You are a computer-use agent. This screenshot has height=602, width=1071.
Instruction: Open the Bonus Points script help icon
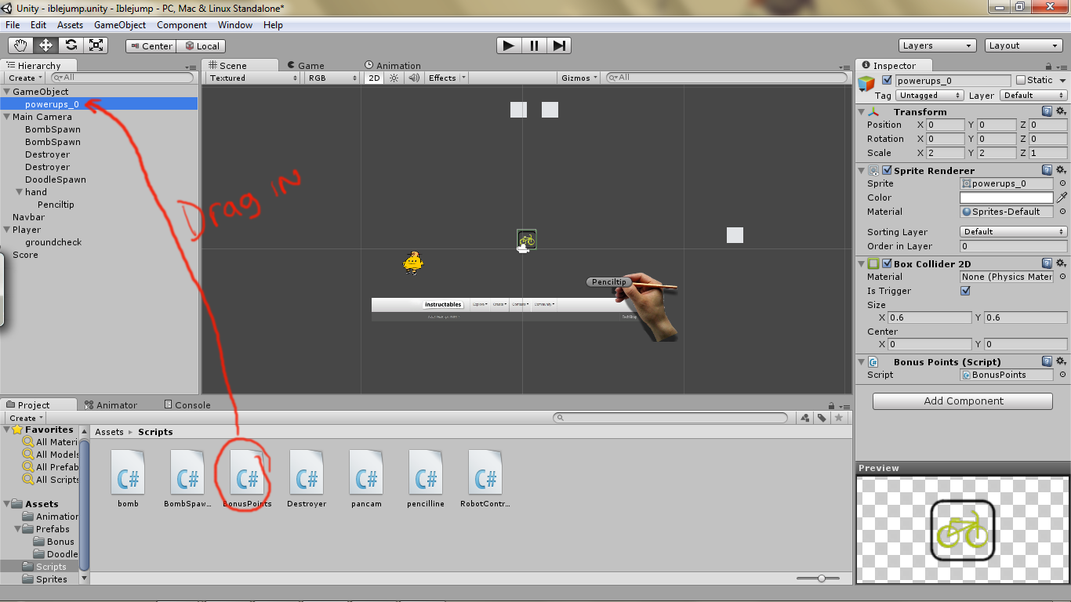(x=1047, y=361)
